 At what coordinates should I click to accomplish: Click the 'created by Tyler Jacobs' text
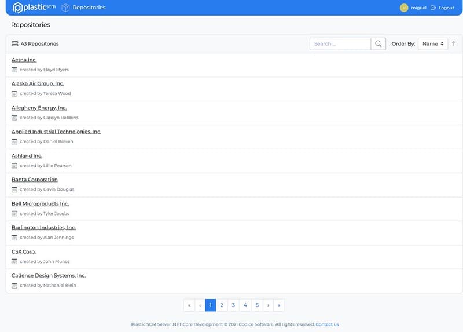[x=45, y=213]
